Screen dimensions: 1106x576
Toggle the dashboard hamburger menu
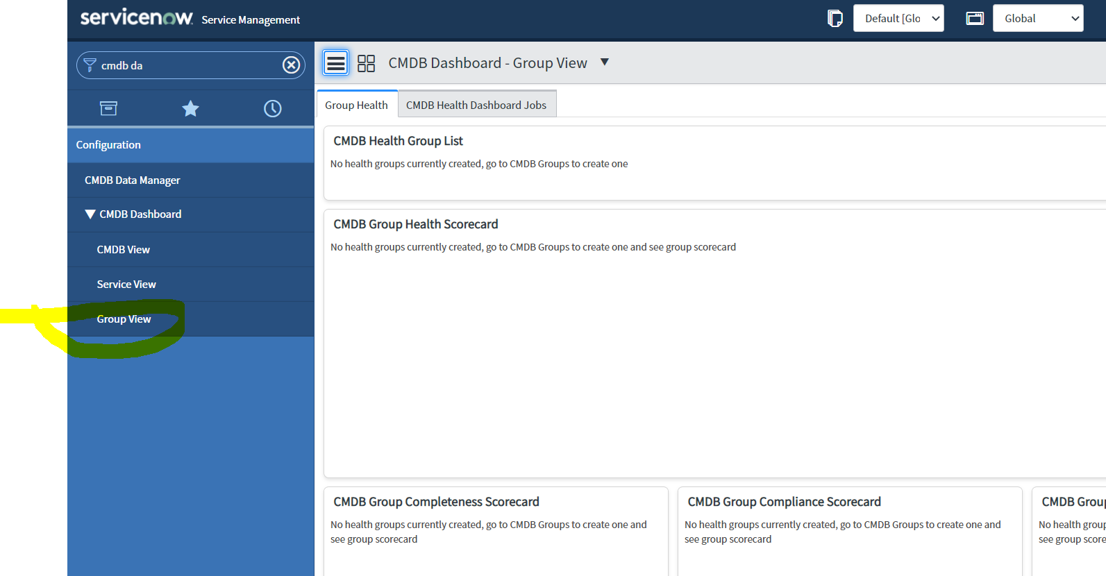point(336,63)
